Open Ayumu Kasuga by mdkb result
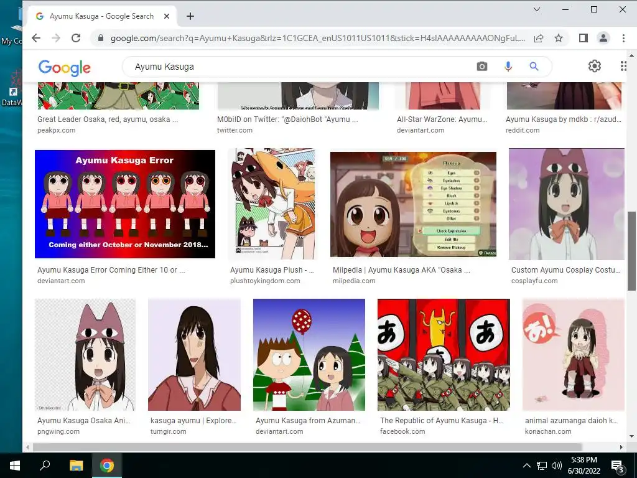 [564, 119]
